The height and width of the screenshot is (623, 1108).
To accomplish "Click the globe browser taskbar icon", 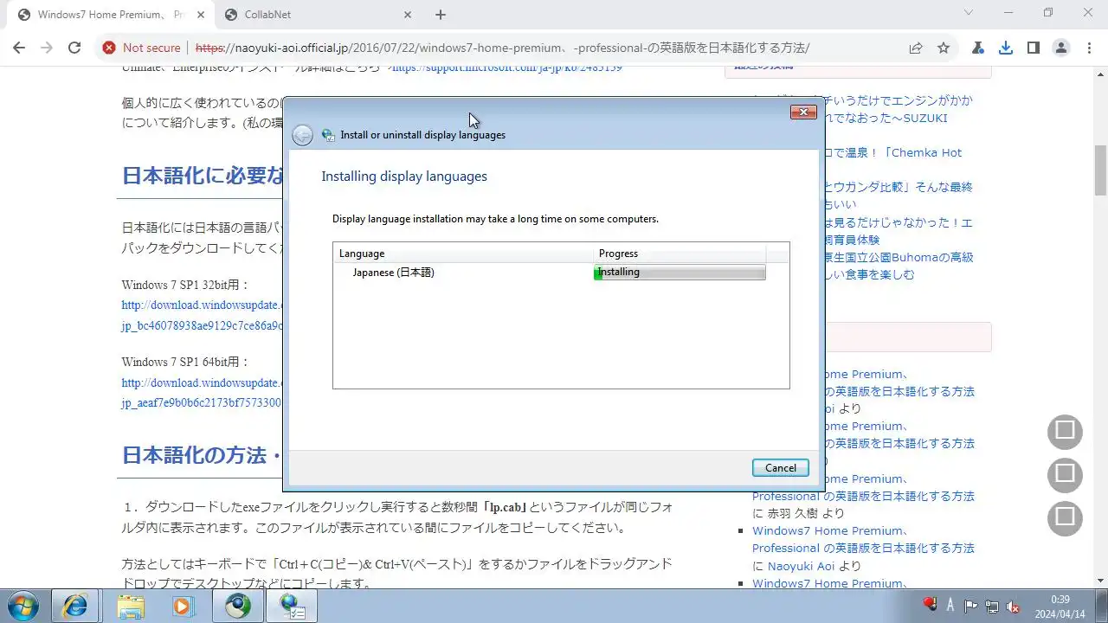I will tap(237, 607).
